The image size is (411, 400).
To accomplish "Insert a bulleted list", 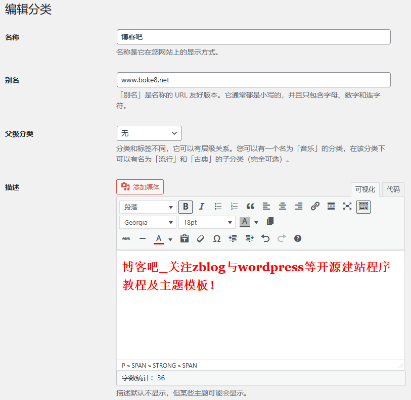I will point(218,207).
